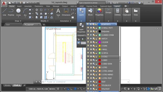The width and height of the screenshot is (163, 92).
Task: Click the Copy tool icon
Action: coord(37,14)
